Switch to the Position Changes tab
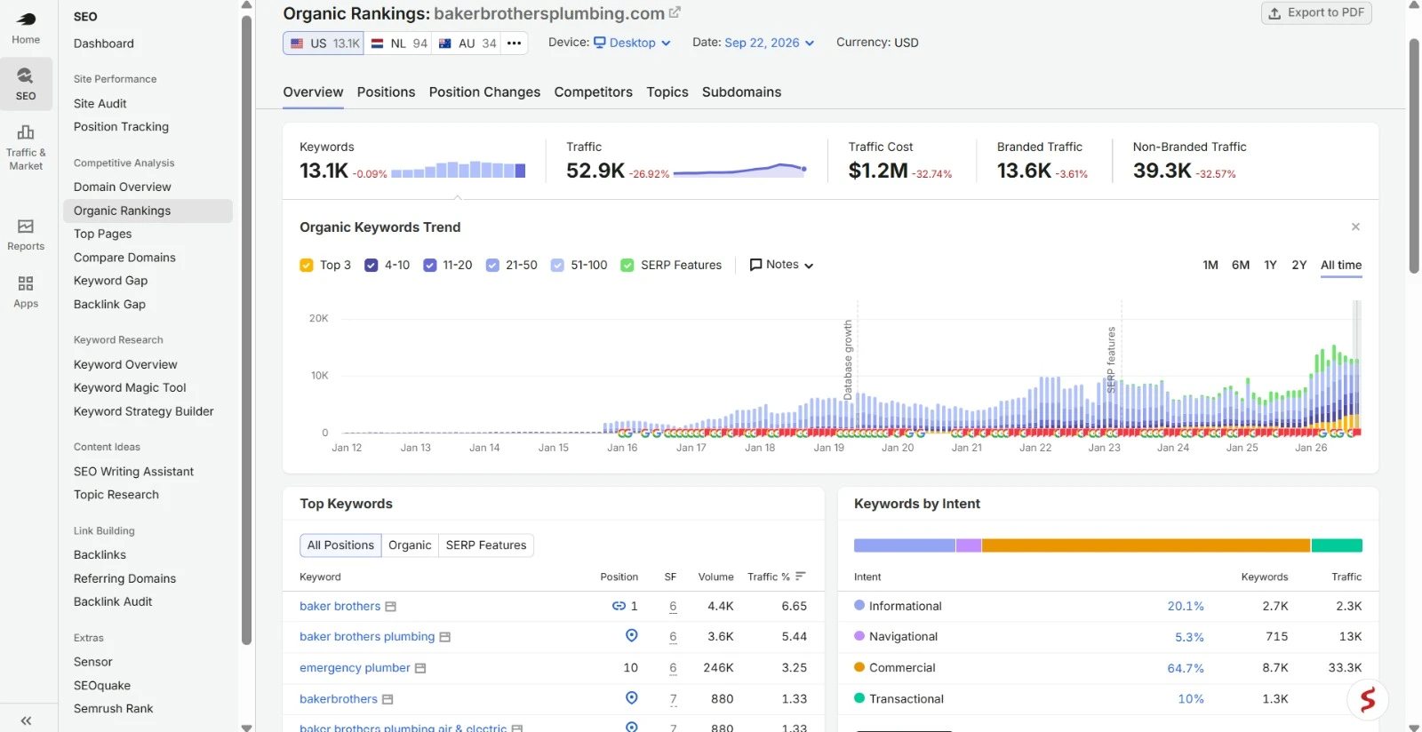Screen dimensions: 1422x732 pos(484,92)
